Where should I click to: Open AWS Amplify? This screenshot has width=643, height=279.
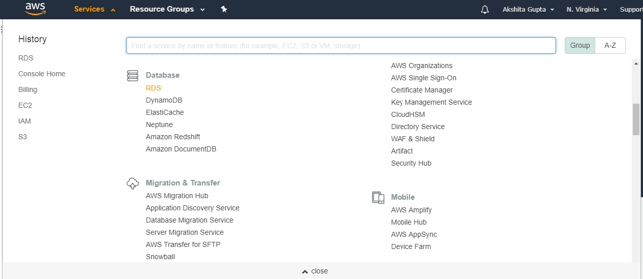(411, 210)
